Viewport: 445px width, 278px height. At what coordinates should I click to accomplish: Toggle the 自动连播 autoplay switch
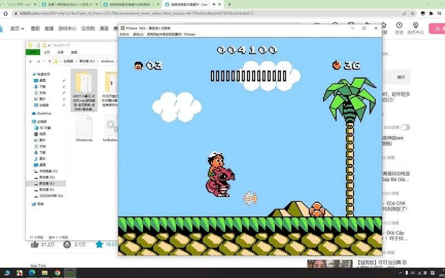pyautogui.click(x=406, y=127)
